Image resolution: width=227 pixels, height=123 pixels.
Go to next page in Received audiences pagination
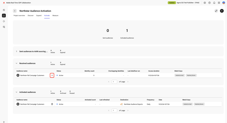click(128, 82)
